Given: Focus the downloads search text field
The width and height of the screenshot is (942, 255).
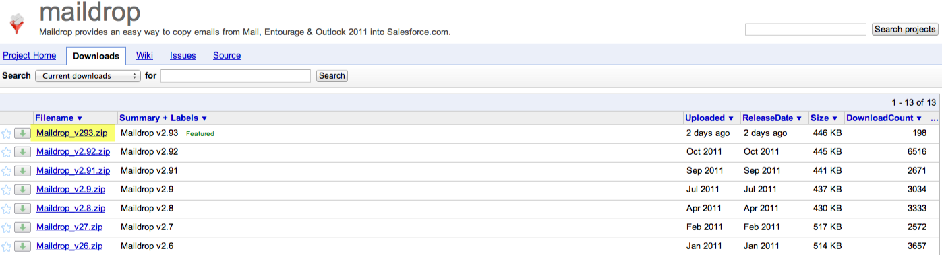Looking at the screenshot, I should [x=235, y=76].
